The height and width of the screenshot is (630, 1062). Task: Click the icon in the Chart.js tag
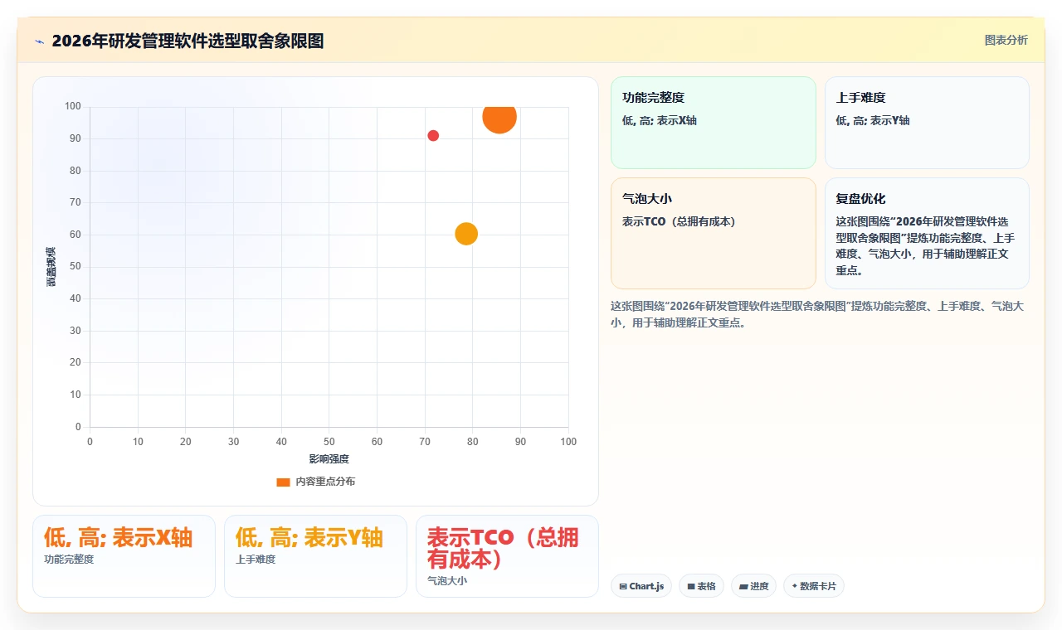[x=623, y=586]
